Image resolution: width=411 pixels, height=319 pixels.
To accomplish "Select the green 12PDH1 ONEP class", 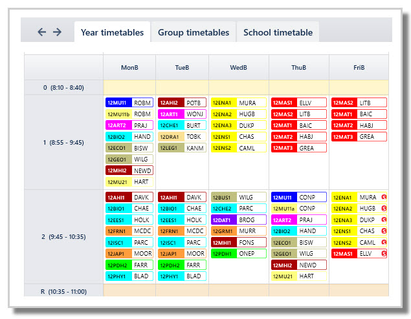I will 239,254.
